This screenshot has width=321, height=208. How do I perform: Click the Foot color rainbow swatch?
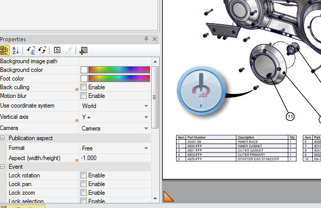pos(119,79)
